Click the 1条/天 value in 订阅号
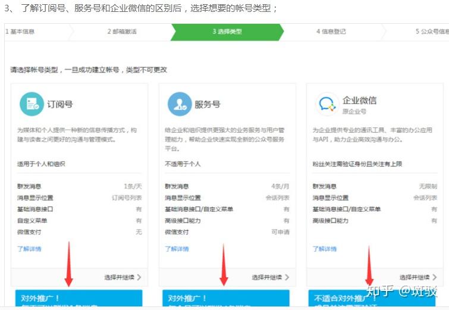 (133, 186)
